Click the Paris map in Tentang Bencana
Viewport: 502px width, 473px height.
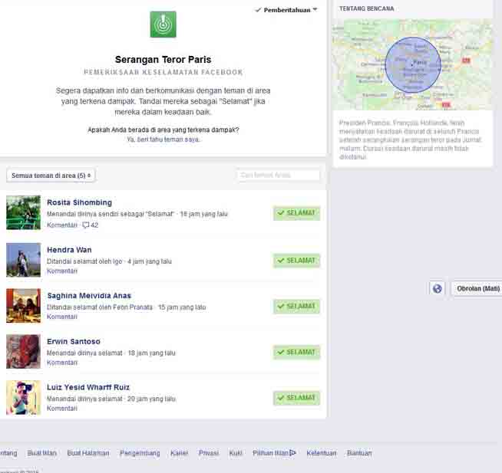click(x=412, y=64)
